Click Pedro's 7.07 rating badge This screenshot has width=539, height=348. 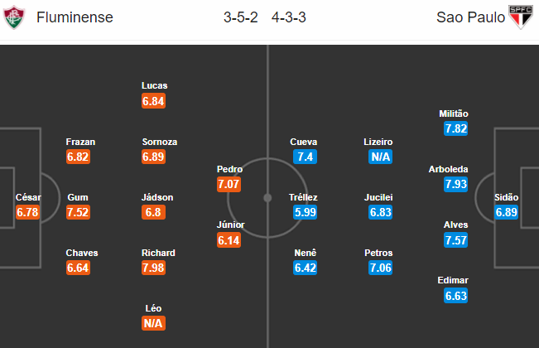229,184
